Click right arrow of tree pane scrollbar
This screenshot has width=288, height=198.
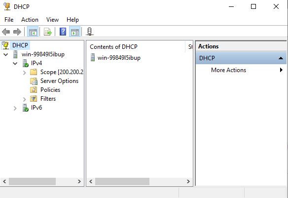(79, 181)
